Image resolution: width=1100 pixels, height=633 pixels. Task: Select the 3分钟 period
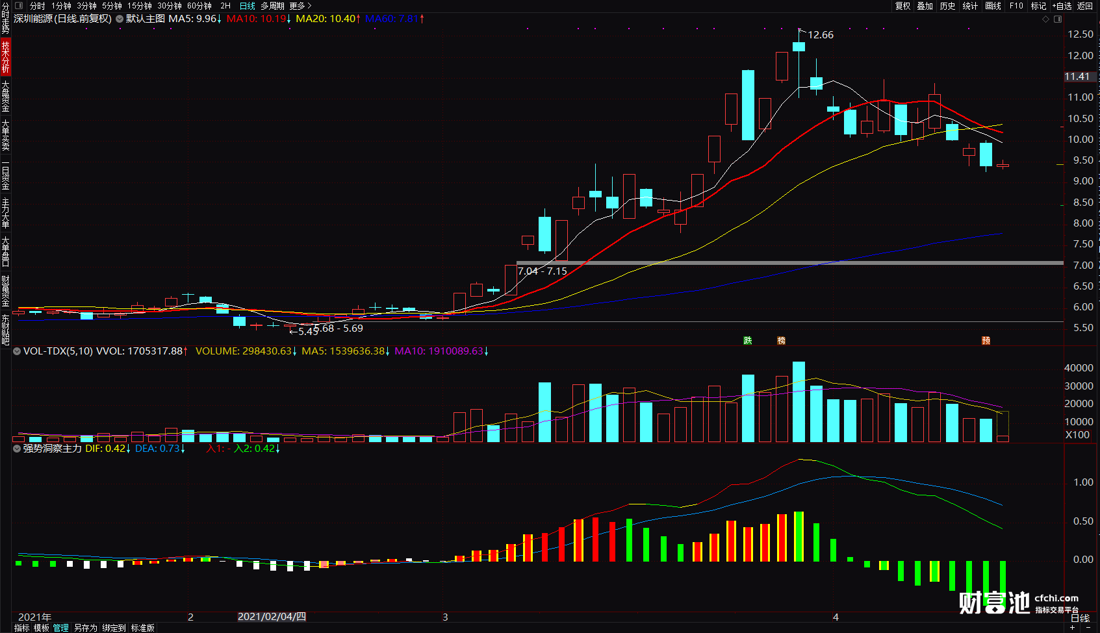click(86, 6)
